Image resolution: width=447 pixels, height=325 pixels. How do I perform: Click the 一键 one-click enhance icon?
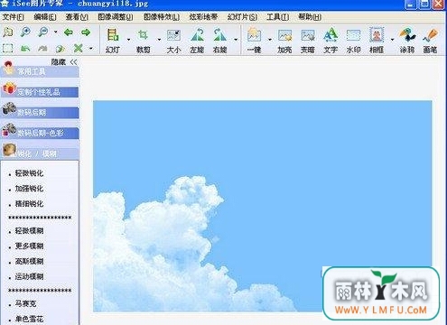coord(255,41)
